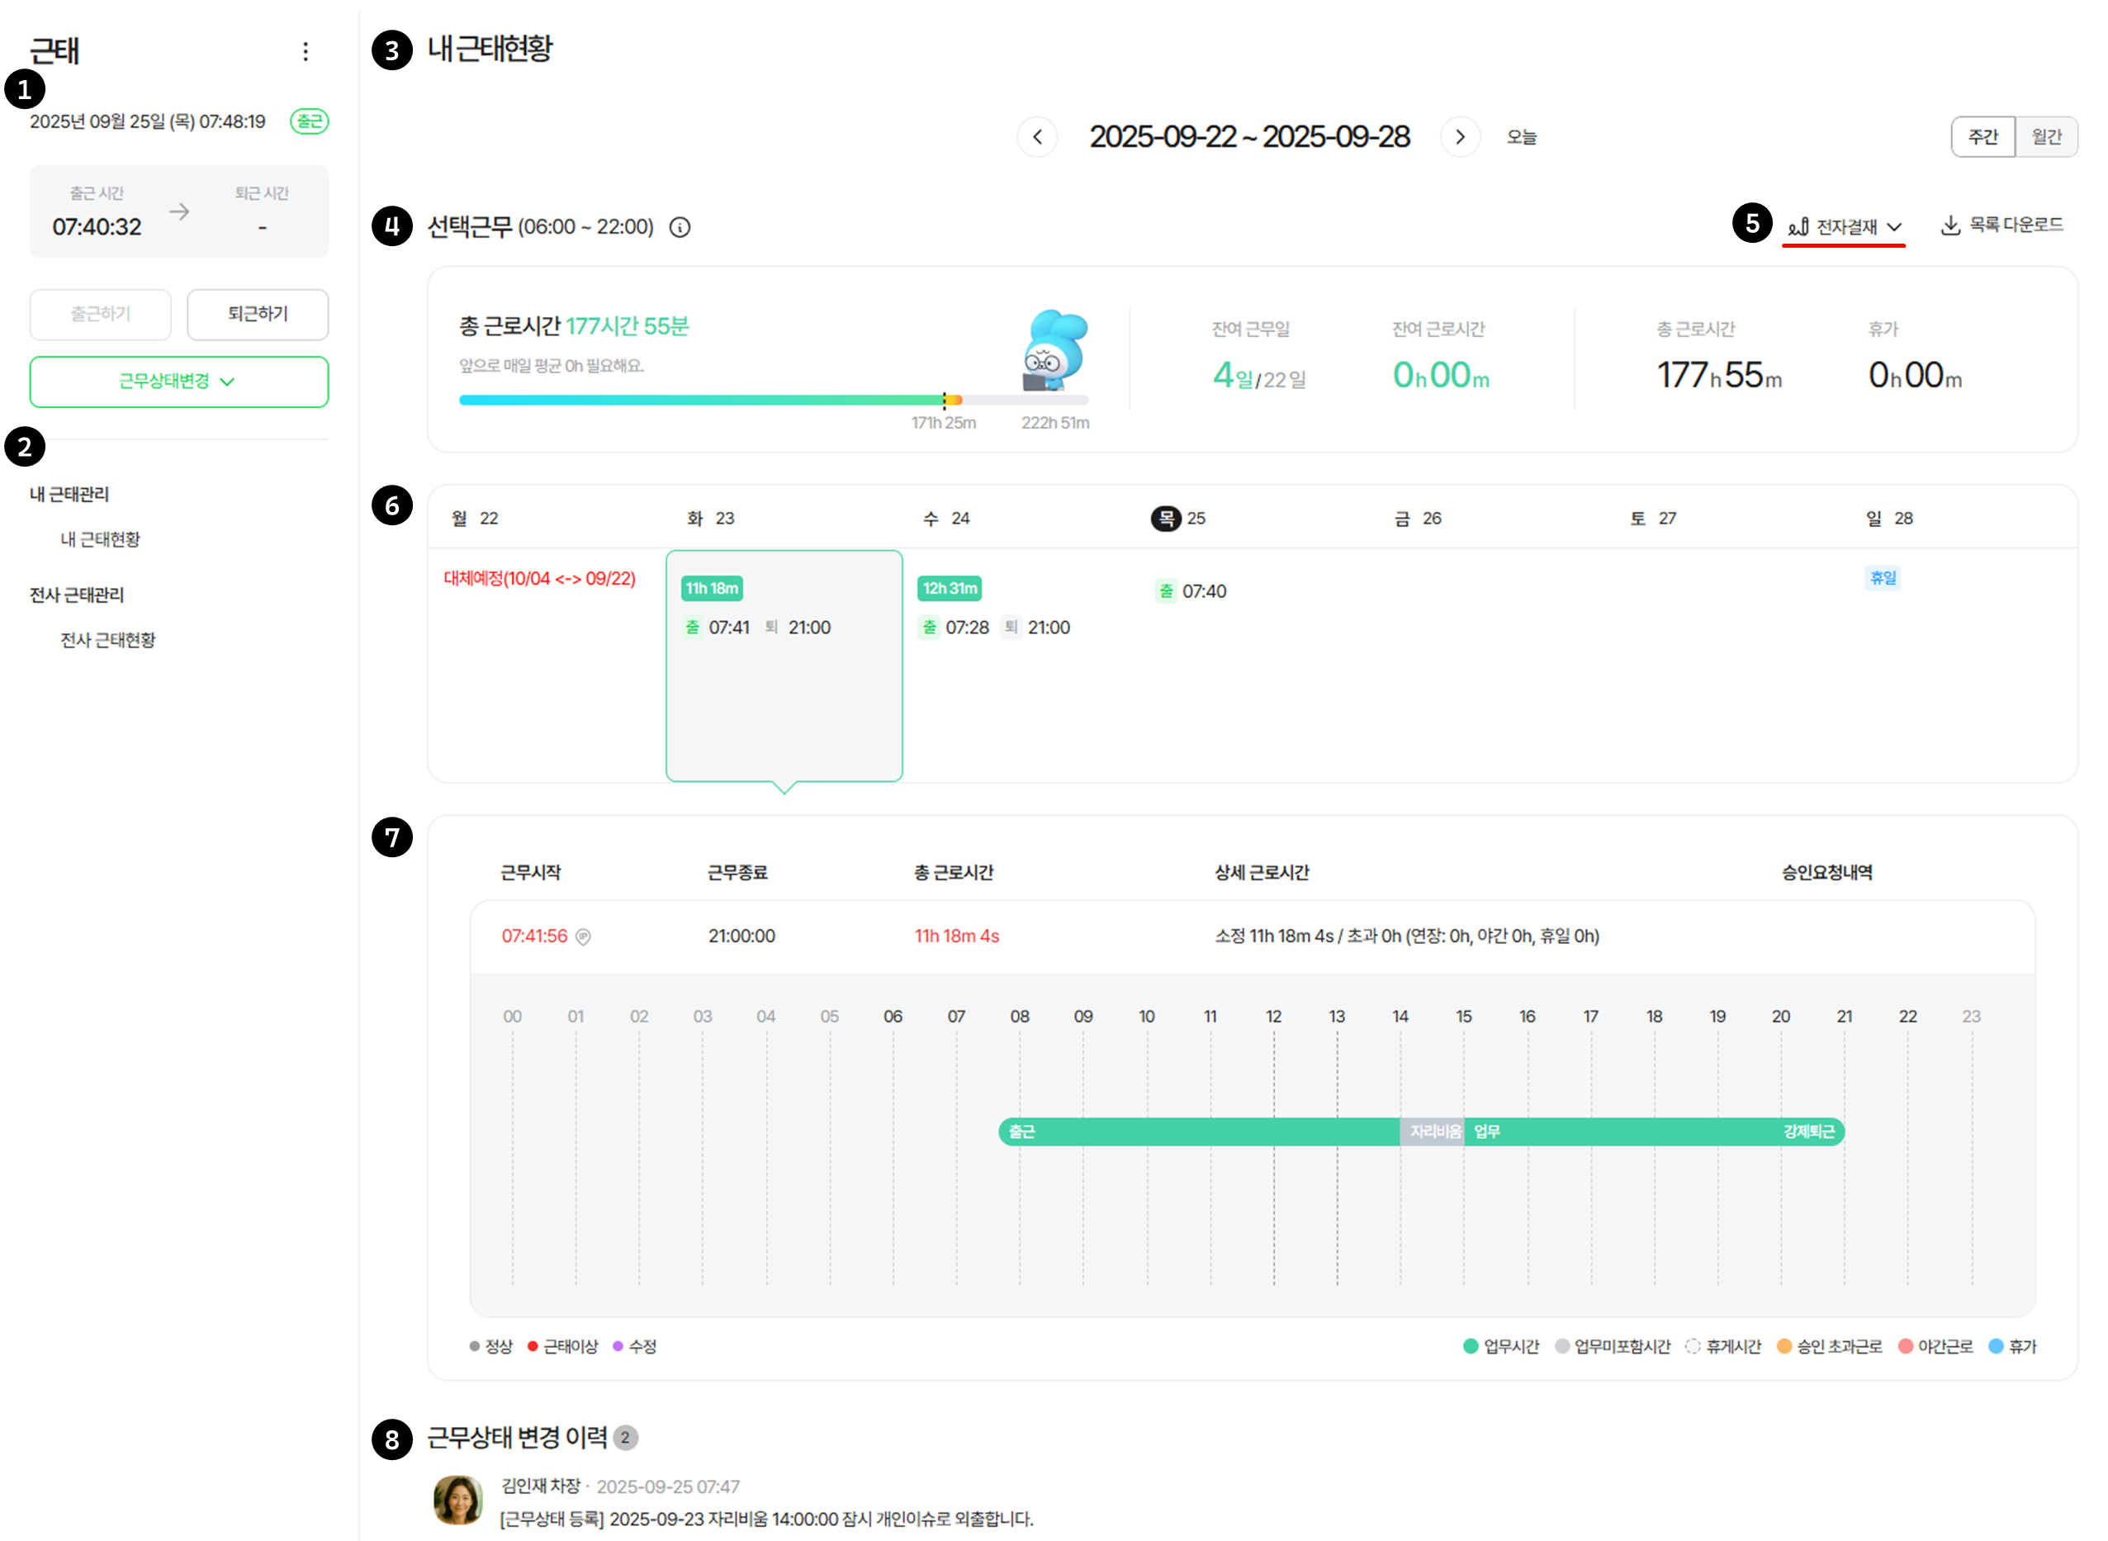The image size is (2108, 1541).
Task: Click the 자리비움 segment in timeline
Action: click(1433, 1131)
